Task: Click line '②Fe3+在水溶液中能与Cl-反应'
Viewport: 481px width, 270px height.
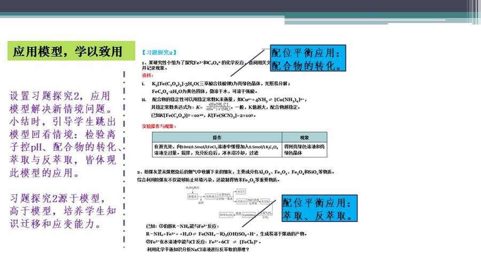Action: pos(204,242)
